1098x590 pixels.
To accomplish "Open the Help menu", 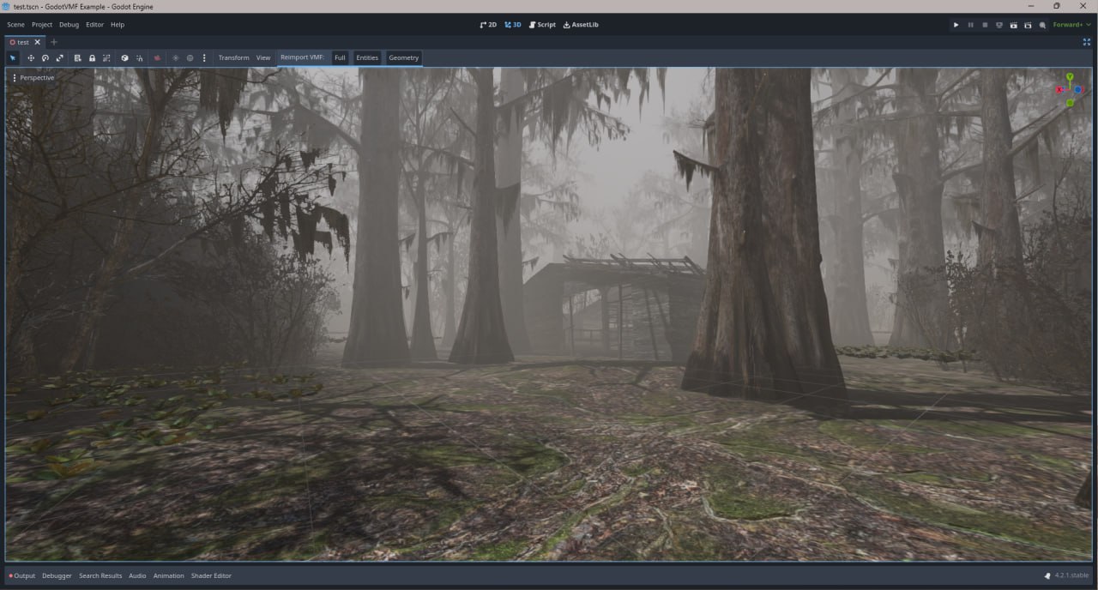I will point(118,25).
